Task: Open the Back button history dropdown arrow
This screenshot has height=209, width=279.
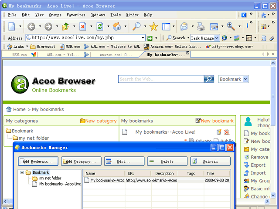Action: (40, 26)
